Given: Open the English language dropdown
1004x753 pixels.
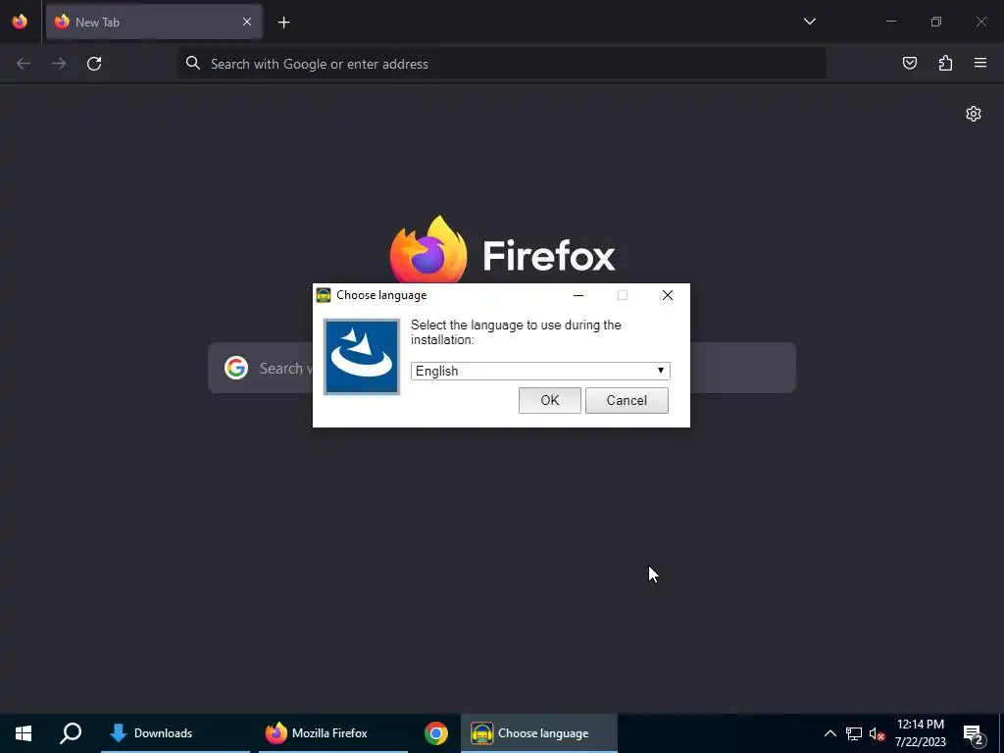Looking at the screenshot, I should 540,371.
